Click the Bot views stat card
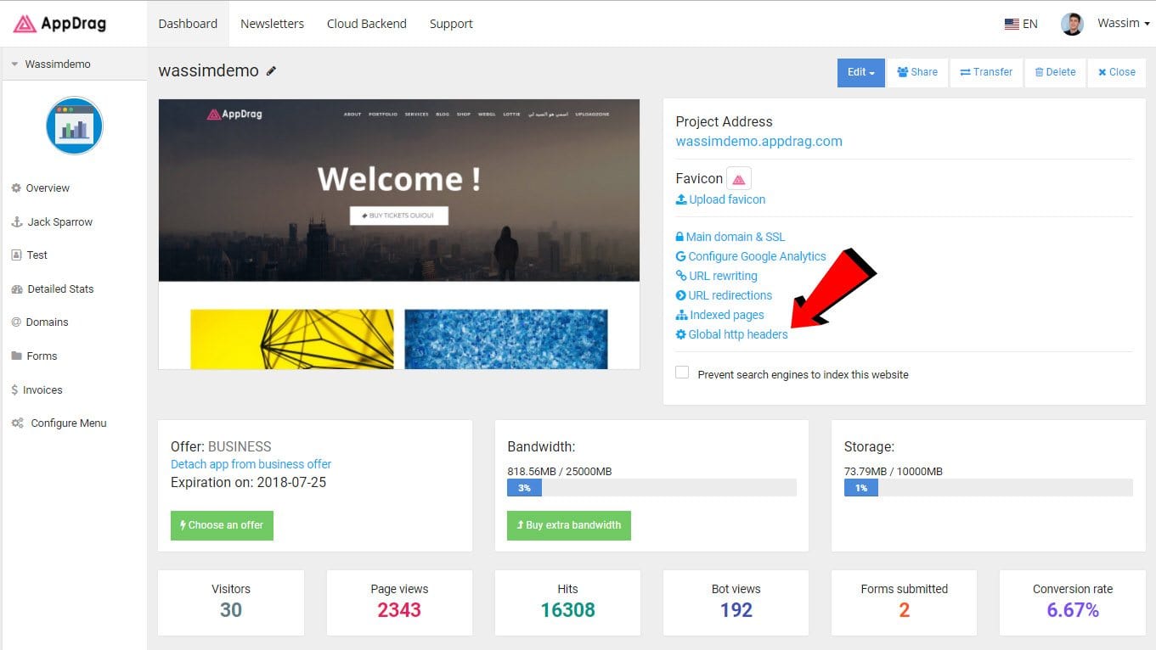 click(736, 602)
